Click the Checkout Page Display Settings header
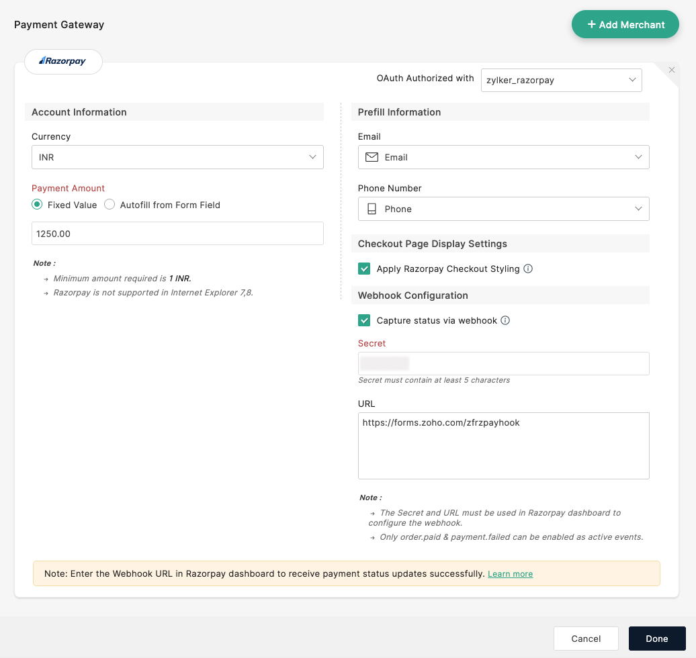Screen dimensions: 696x658 click(501, 244)
